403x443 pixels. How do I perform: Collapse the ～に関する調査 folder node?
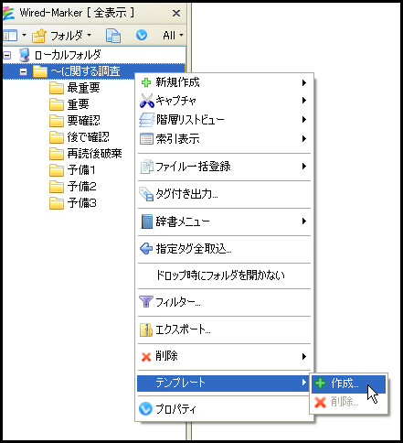tap(23, 72)
